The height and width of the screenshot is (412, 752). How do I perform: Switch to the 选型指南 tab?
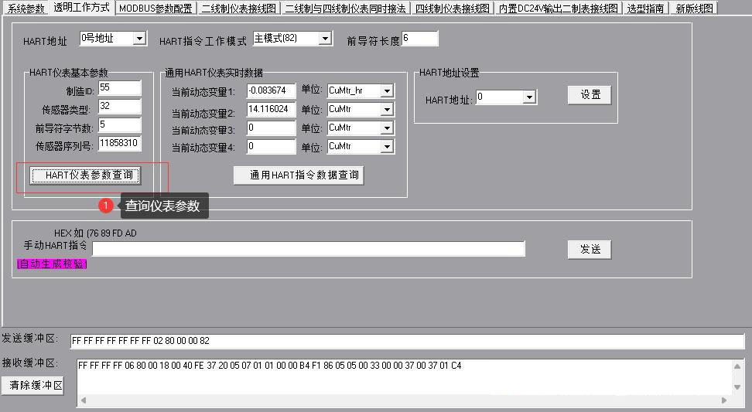point(645,9)
